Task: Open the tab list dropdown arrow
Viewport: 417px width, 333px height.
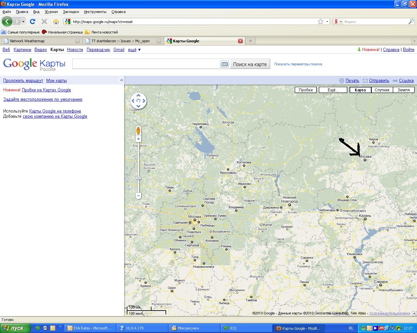Action: click(x=414, y=41)
